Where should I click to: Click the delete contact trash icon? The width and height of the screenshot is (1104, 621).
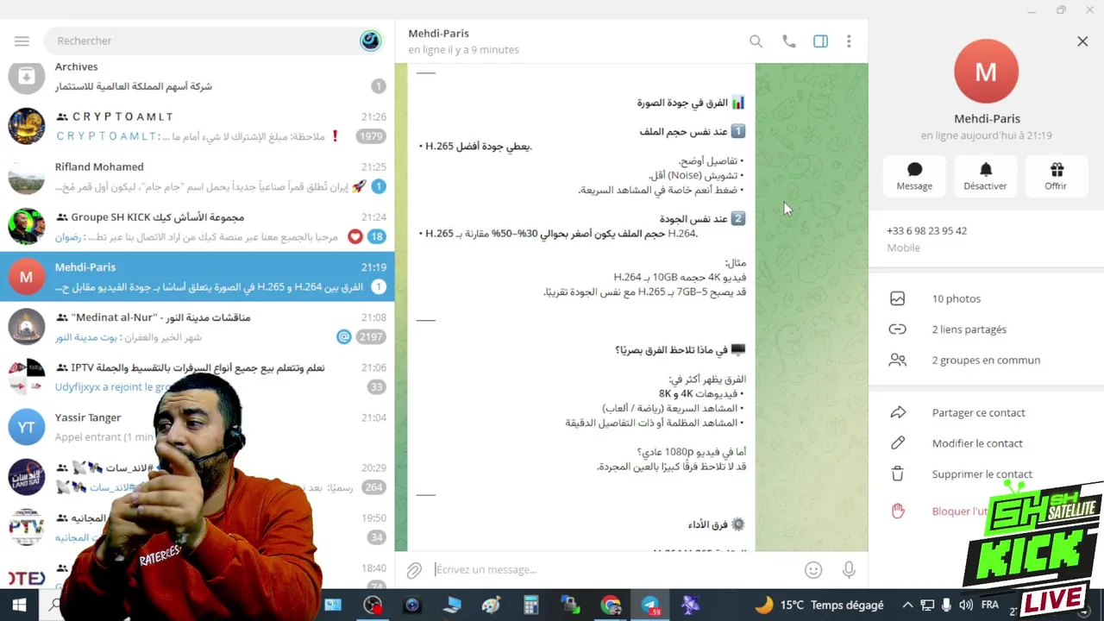898,474
